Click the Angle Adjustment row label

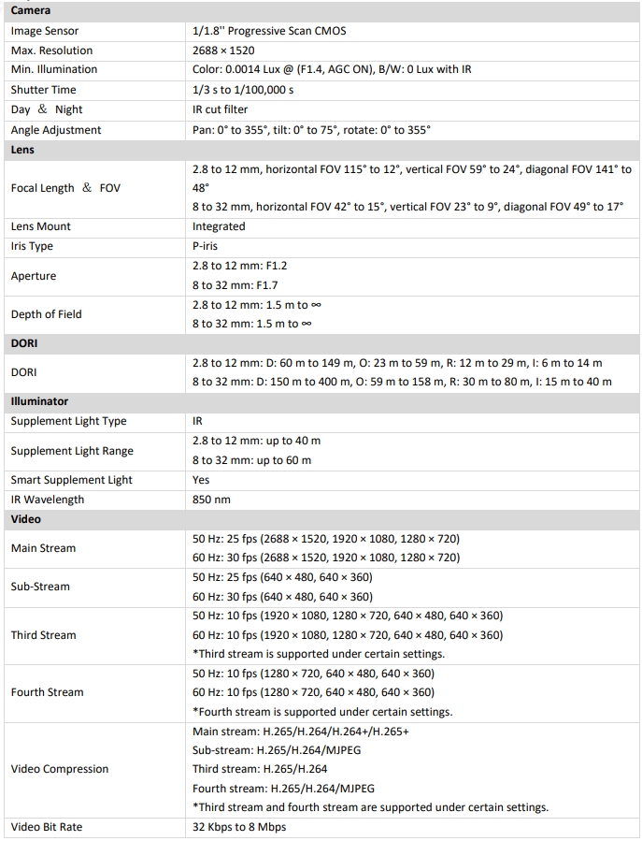[x=56, y=130]
